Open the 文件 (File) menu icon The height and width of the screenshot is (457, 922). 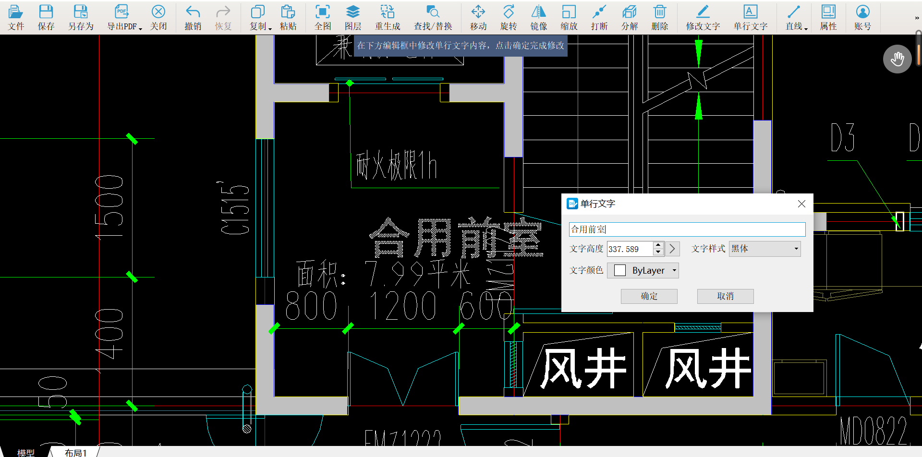(x=16, y=18)
